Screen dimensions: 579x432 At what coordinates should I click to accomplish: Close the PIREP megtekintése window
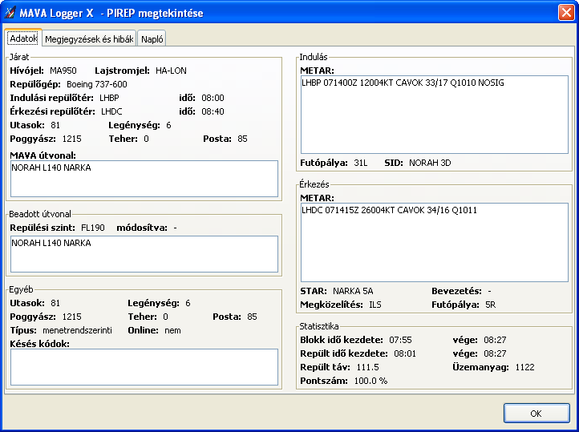566,12
